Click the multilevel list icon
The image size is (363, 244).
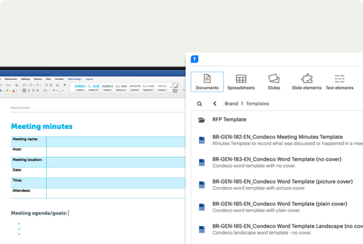37,85
